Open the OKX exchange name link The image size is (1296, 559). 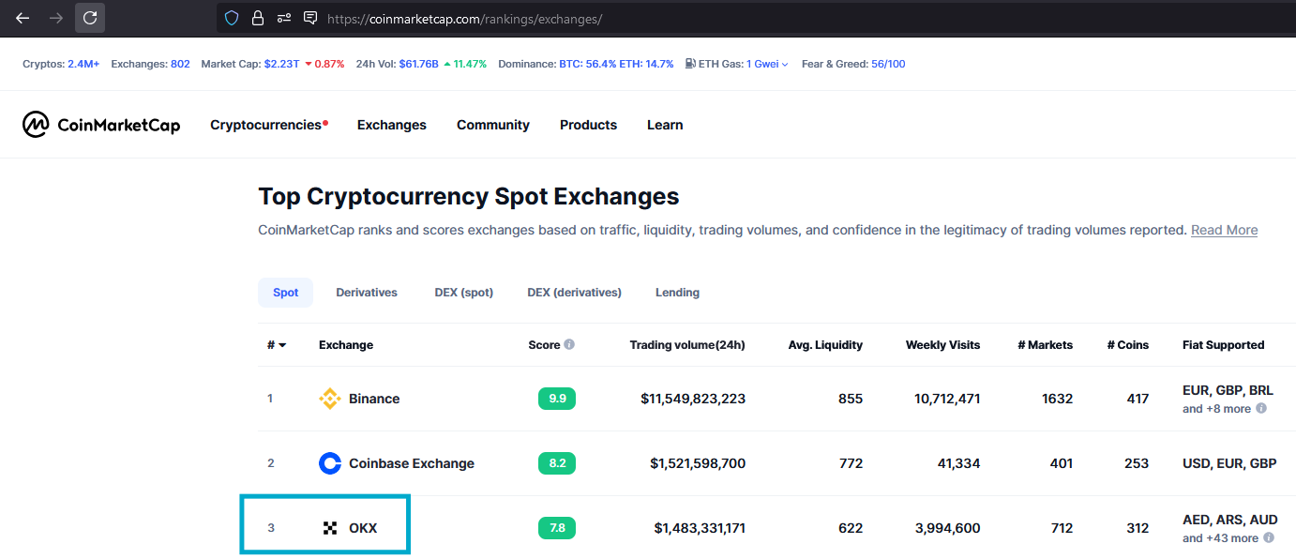[x=363, y=528]
